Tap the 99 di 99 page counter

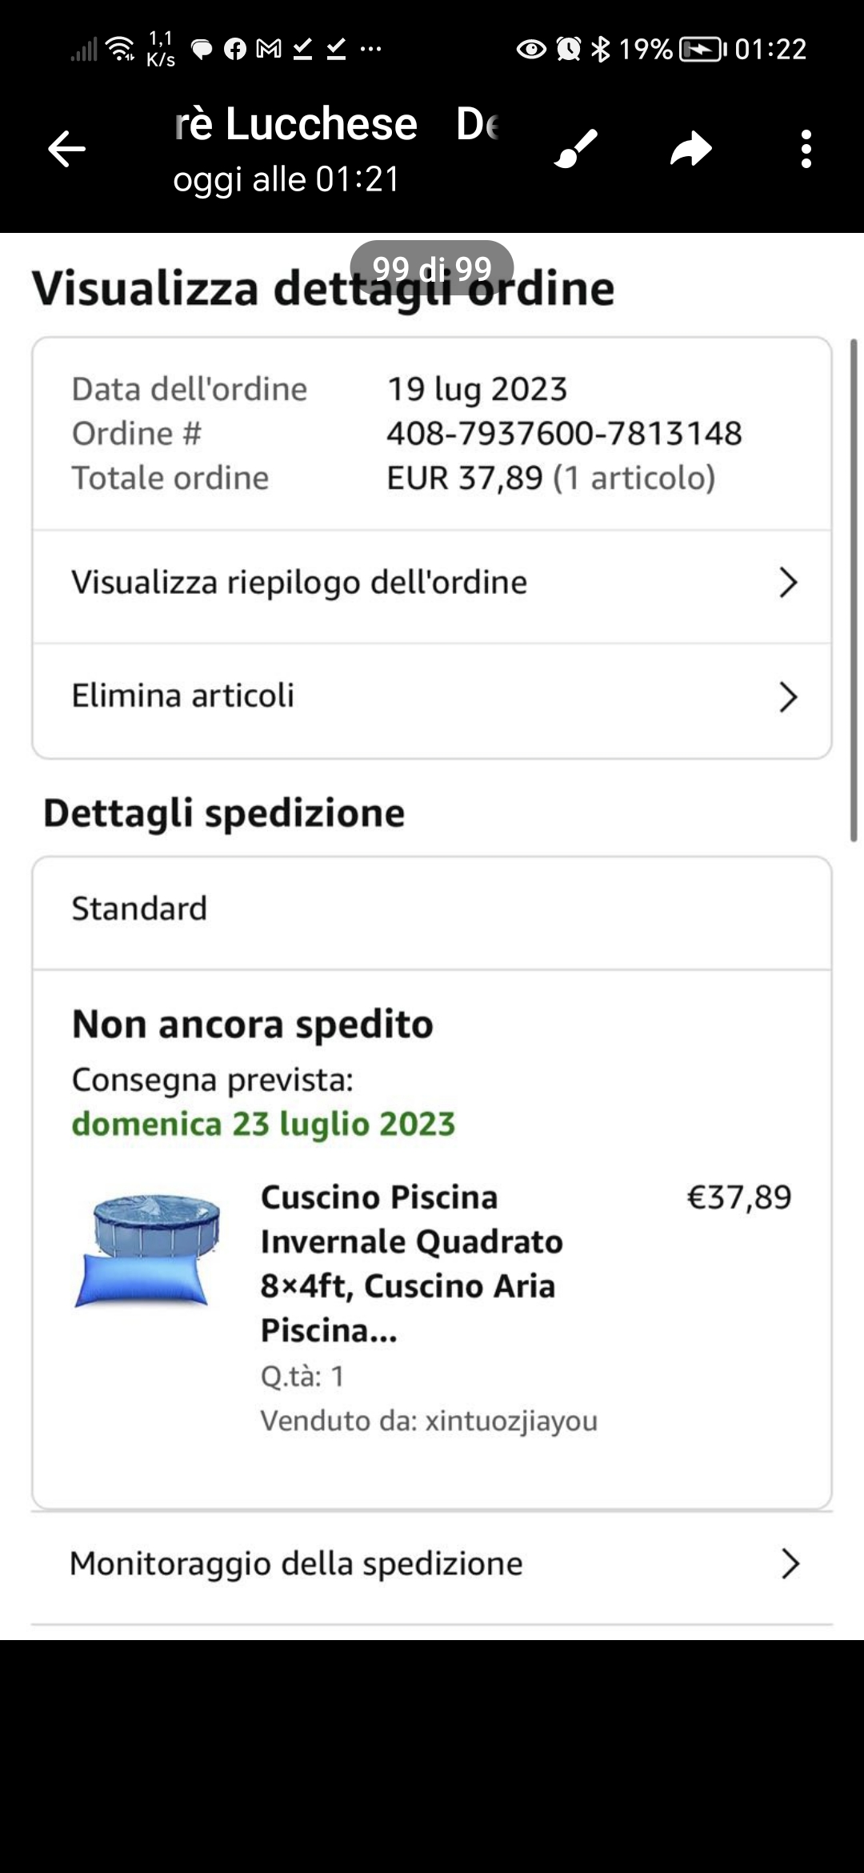[432, 268]
